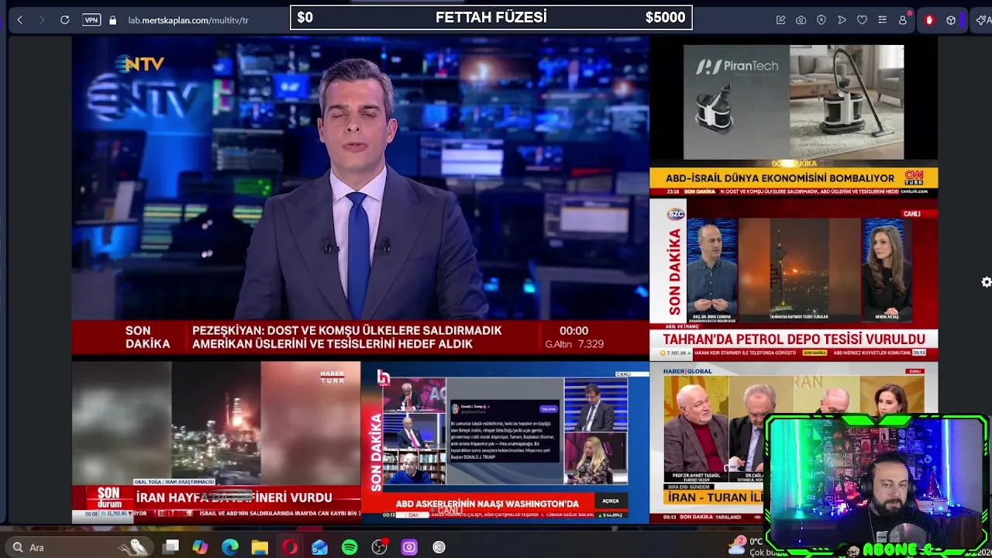Select the Habertürk refinery stream tile
992x558 pixels.
click(x=216, y=442)
